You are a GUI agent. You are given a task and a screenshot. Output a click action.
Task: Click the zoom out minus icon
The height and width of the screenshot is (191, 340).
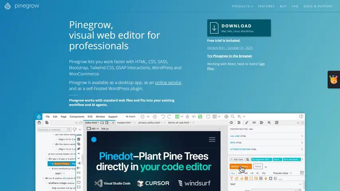pos(142,117)
